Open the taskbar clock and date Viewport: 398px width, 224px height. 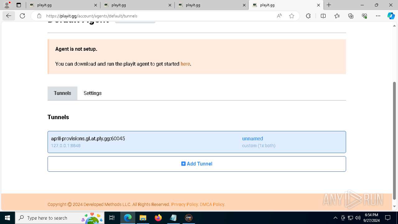click(372, 218)
